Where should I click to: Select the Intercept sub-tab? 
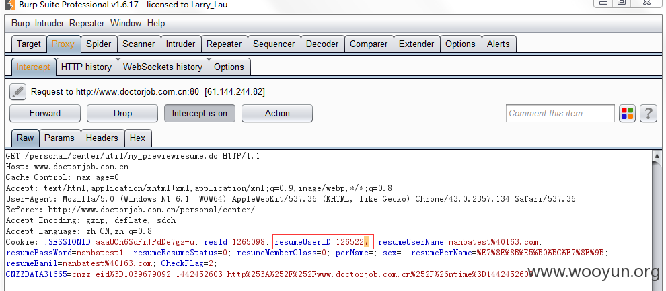33,67
